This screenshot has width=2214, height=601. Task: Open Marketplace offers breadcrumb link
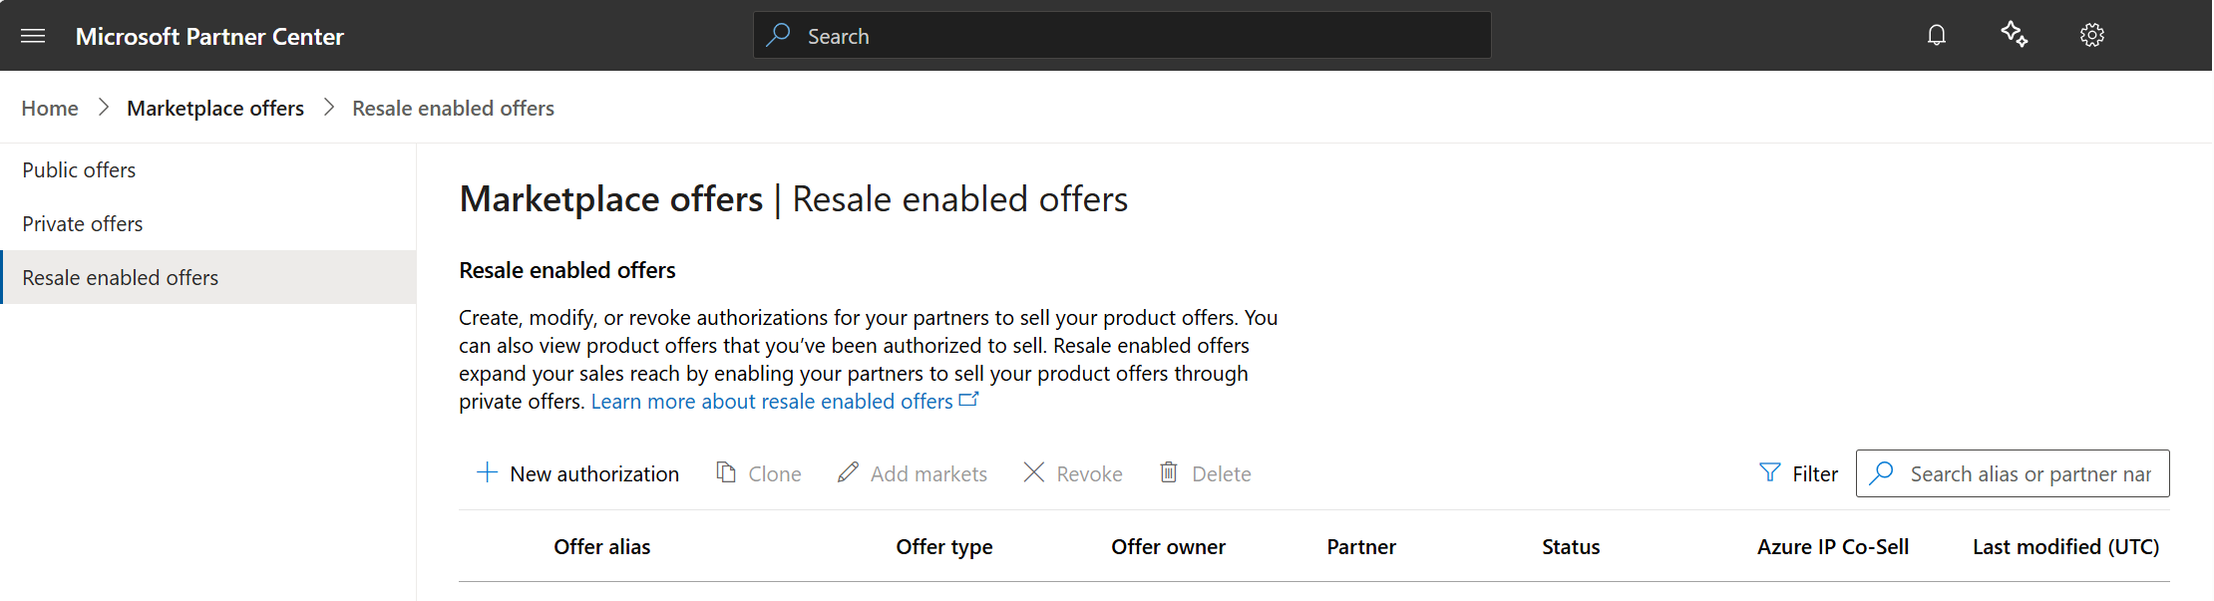[215, 108]
